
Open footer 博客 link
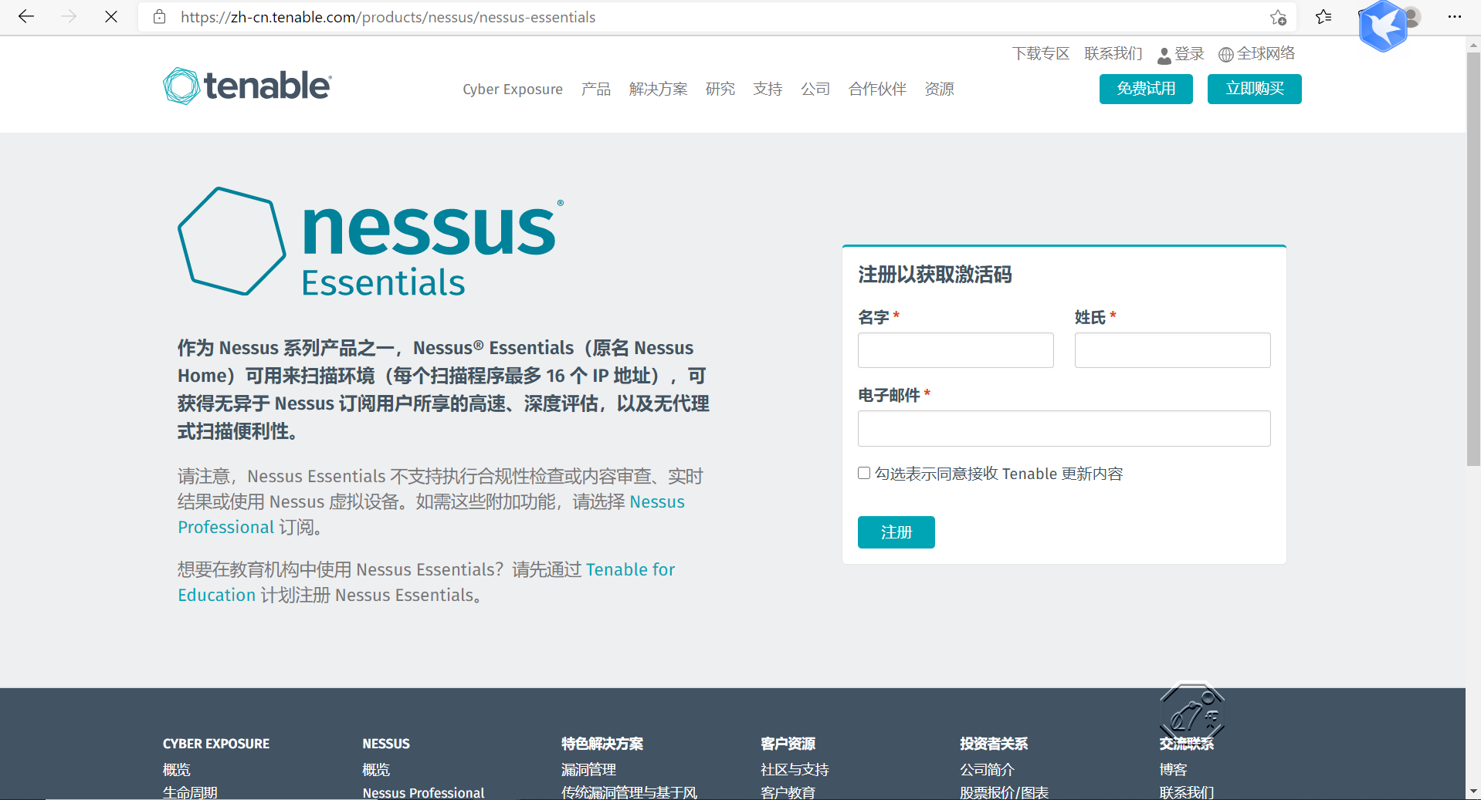pyautogui.click(x=1173, y=770)
